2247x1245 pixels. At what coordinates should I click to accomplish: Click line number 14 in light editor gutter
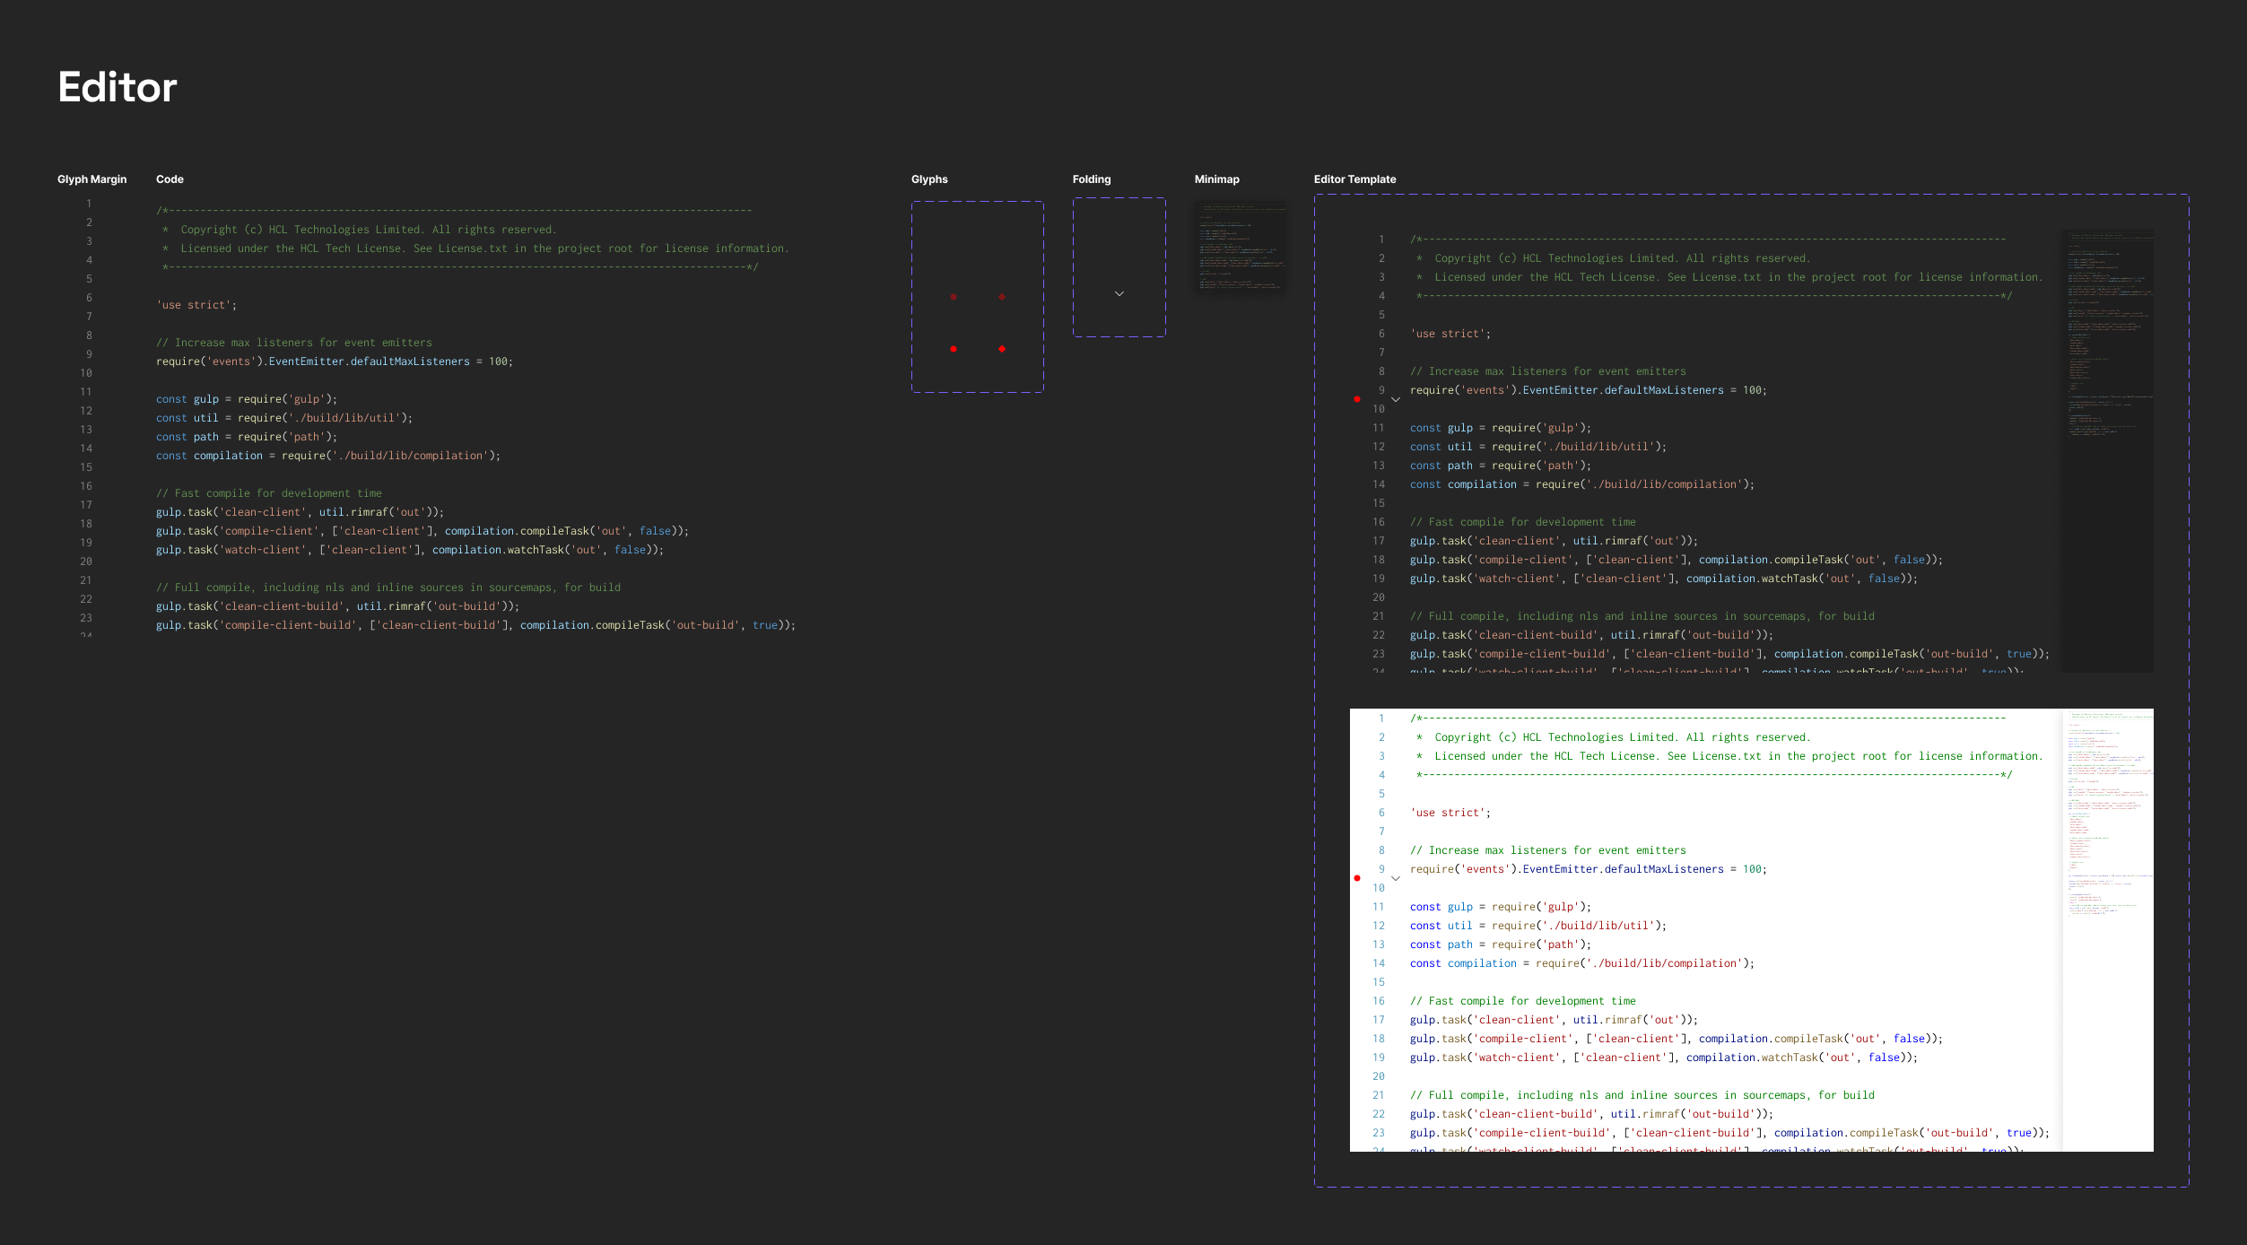point(1379,963)
